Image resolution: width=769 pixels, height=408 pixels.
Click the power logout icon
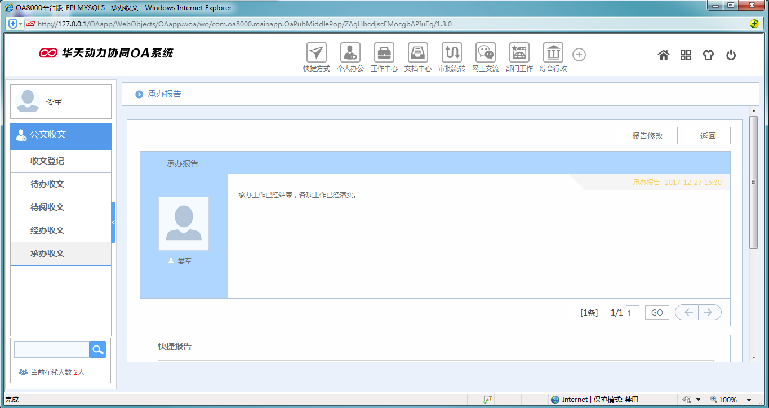pyautogui.click(x=731, y=55)
